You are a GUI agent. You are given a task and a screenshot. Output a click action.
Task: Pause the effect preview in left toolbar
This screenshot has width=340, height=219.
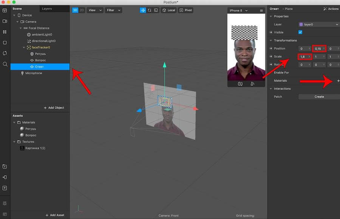[x=5, y=32]
